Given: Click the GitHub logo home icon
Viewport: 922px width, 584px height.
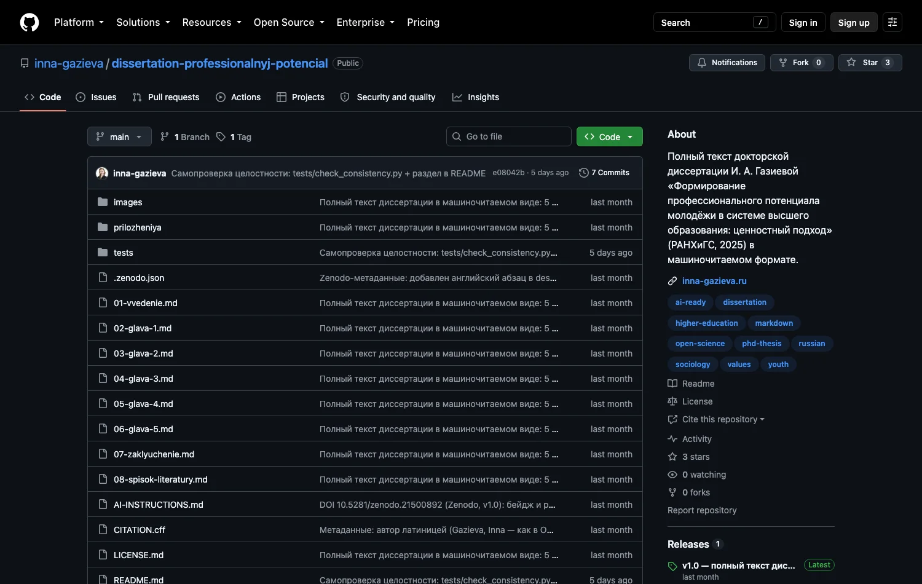Looking at the screenshot, I should (30, 22).
